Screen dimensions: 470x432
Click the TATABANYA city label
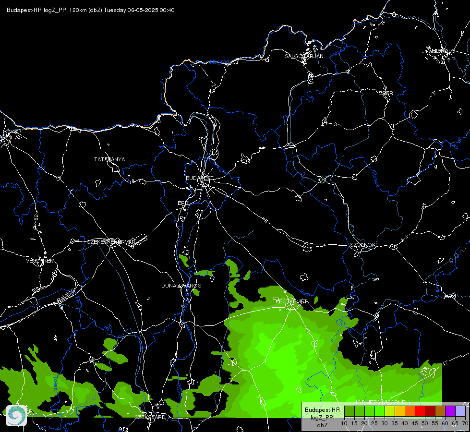click(x=109, y=159)
